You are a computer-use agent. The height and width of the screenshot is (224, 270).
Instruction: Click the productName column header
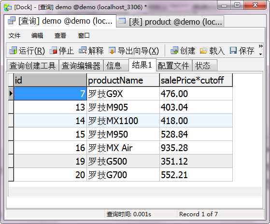pos(123,80)
